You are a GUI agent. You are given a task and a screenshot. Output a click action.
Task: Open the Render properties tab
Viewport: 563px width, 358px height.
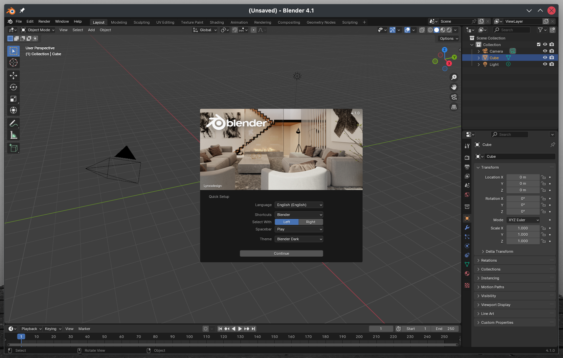pos(467,158)
